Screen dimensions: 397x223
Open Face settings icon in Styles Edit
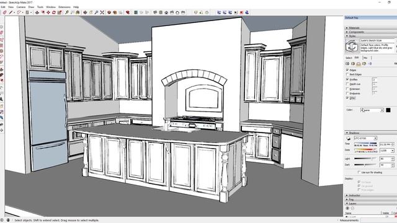(353, 64)
